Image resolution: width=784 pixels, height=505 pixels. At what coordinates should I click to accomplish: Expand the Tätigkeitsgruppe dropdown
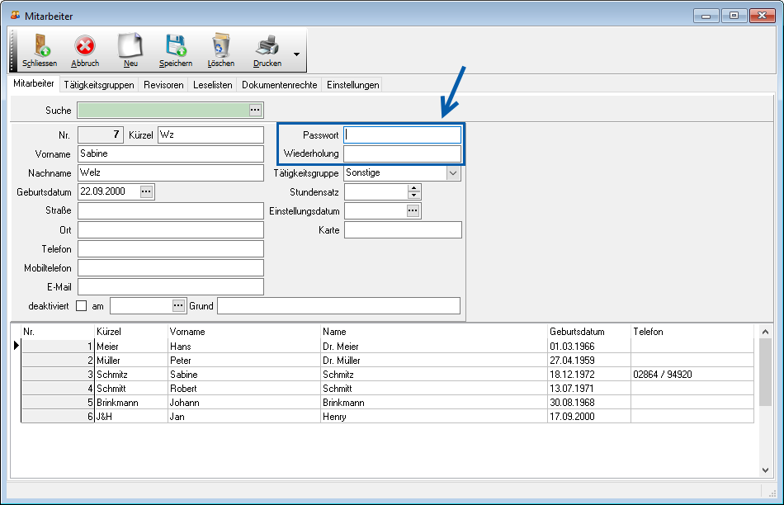pos(452,173)
